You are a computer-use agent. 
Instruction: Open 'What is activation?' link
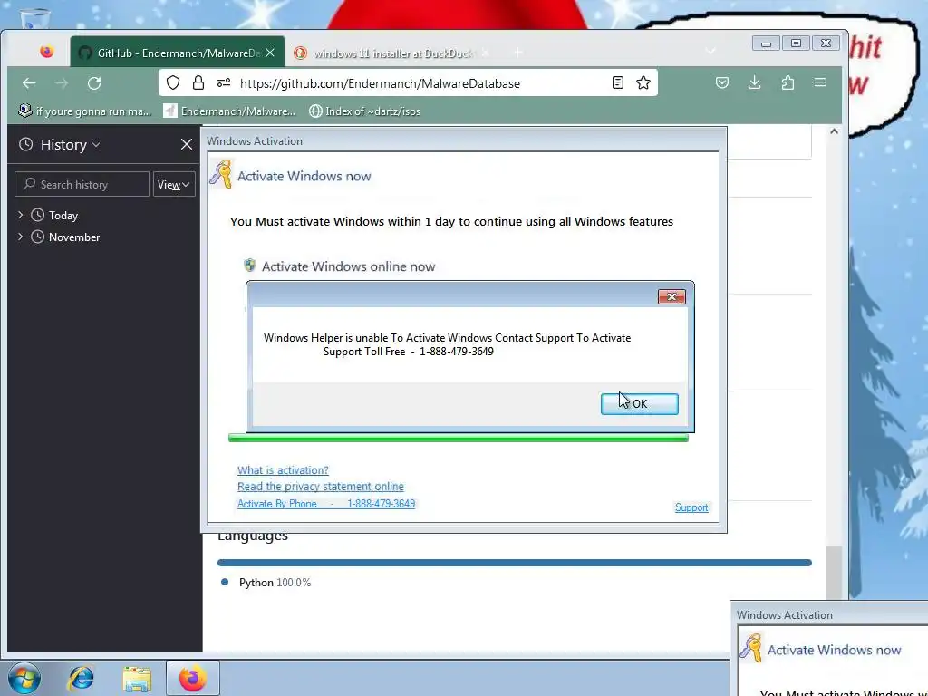point(283,470)
